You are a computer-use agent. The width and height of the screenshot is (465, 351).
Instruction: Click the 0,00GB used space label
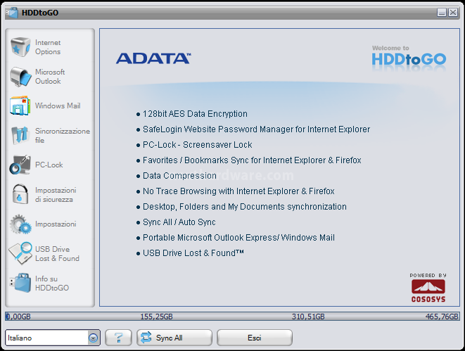(18, 317)
